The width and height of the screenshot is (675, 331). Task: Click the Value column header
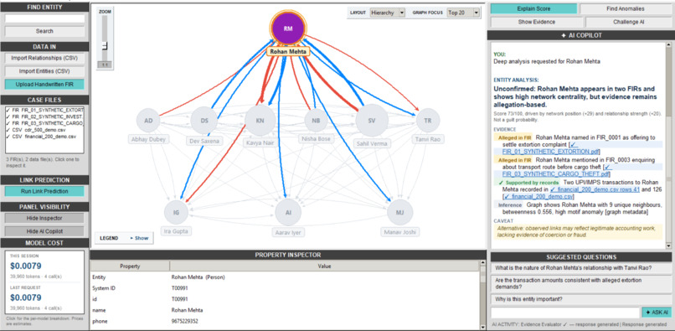[325, 266]
